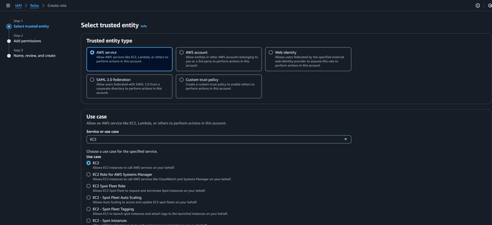492x225 pixels.
Task: Click the dropdown arrow in the EC2 service selector
Action: click(x=346, y=140)
